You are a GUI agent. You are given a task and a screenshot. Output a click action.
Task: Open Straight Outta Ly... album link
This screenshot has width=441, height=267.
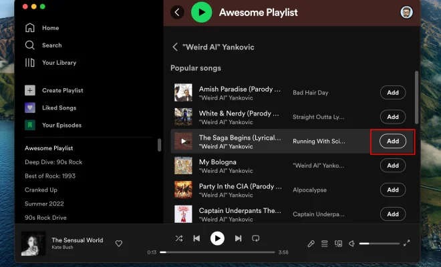pyautogui.click(x=318, y=117)
